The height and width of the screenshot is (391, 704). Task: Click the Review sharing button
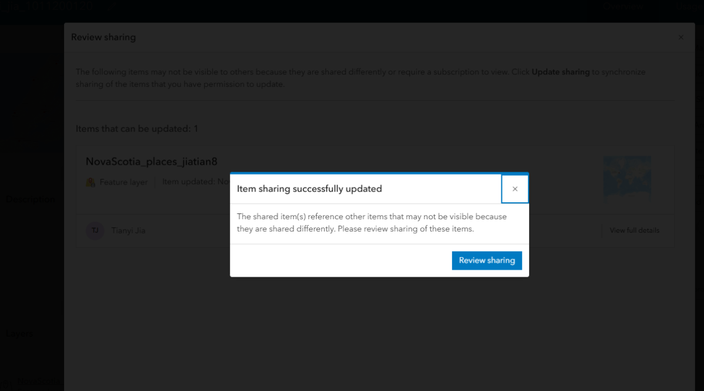tap(487, 260)
